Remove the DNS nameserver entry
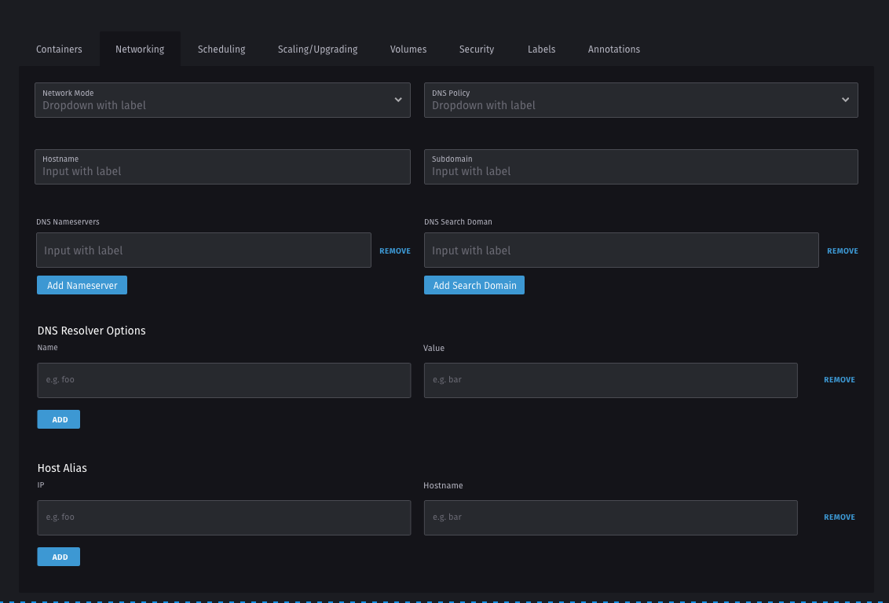The height and width of the screenshot is (603, 889). point(395,250)
